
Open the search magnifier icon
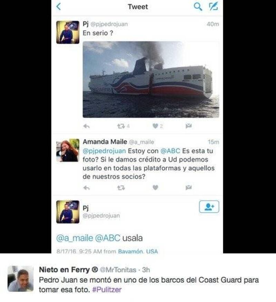pos(198,7)
